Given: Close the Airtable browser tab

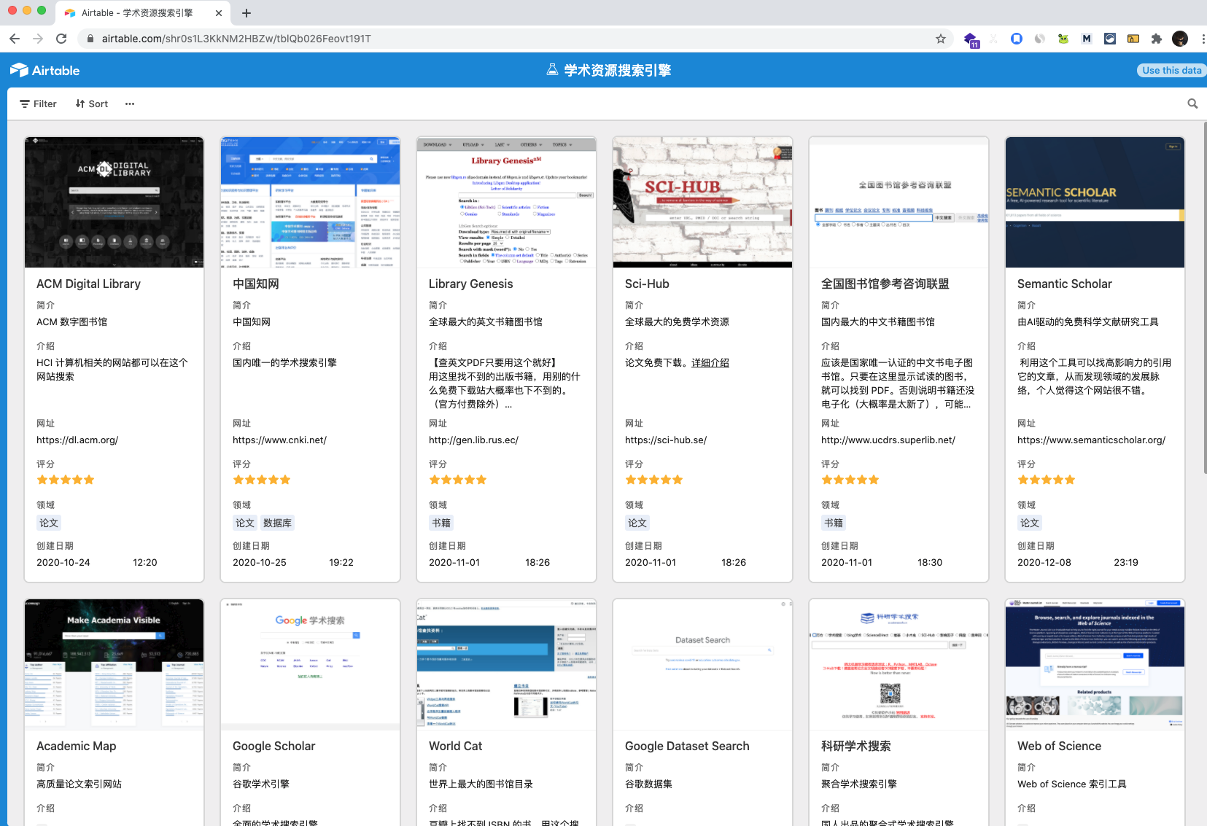Looking at the screenshot, I should [x=219, y=13].
